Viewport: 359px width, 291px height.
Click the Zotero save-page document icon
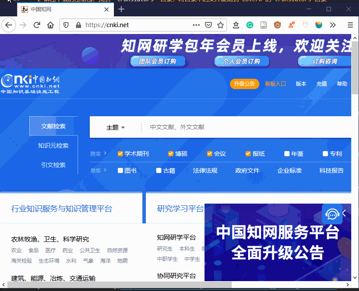(x=264, y=25)
